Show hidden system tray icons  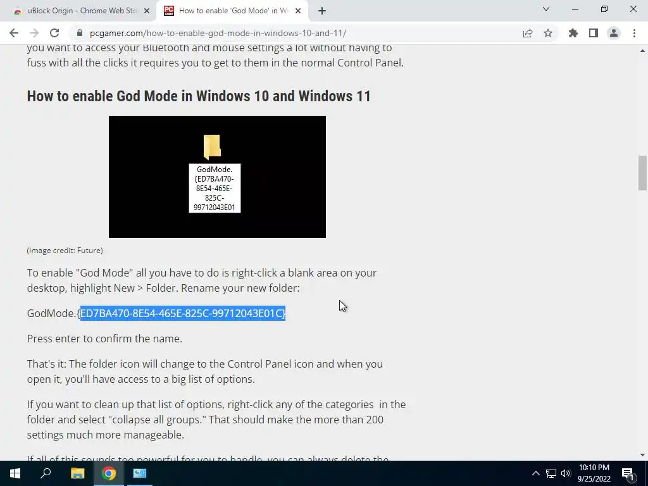coord(535,473)
